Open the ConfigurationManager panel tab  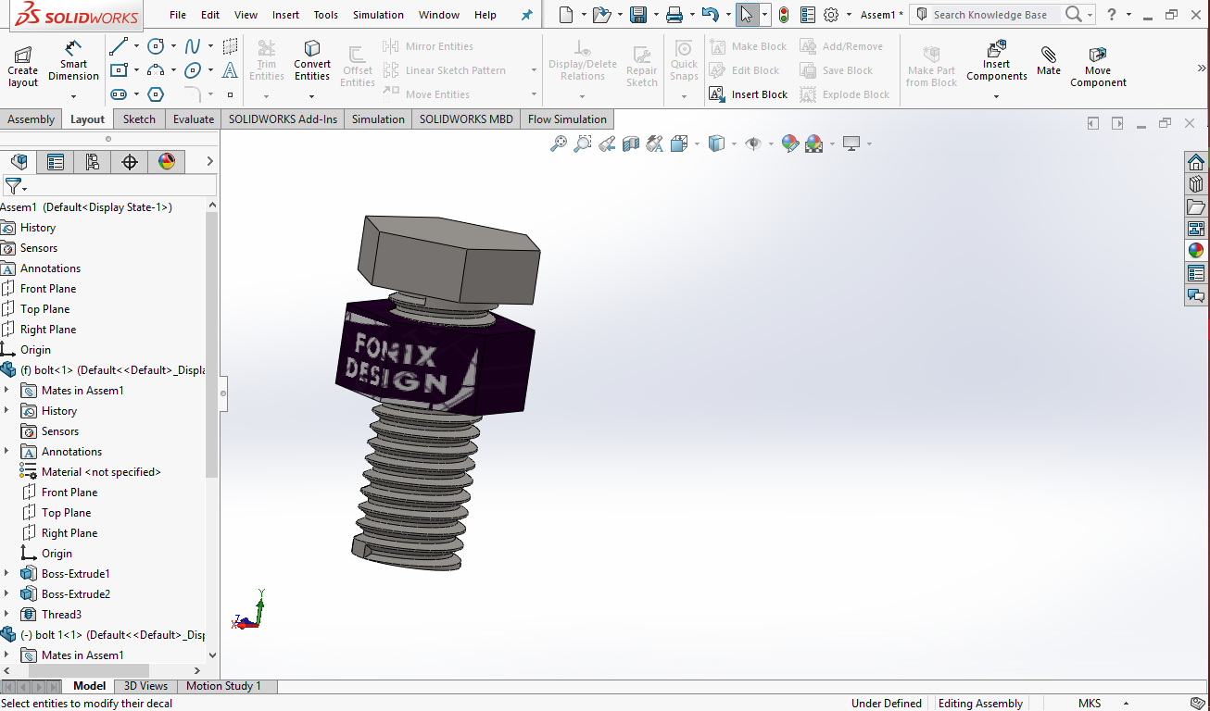coord(93,162)
